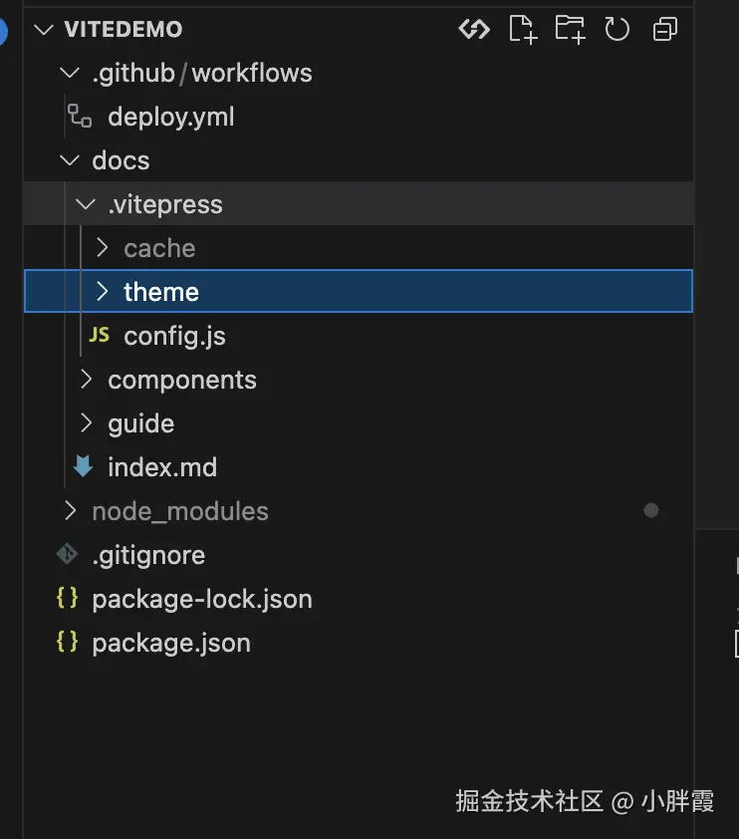Image resolution: width=739 pixels, height=839 pixels.
Task: Select the guide folder
Action: (x=140, y=423)
